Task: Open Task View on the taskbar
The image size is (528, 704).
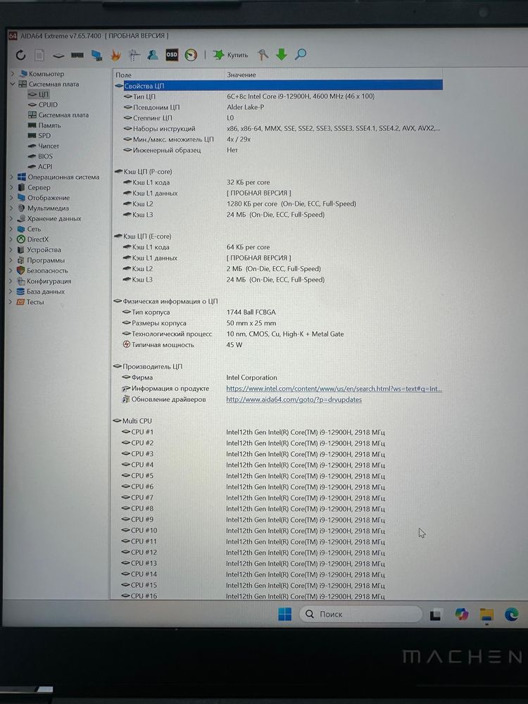Action: pyautogui.click(x=435, y=614)
